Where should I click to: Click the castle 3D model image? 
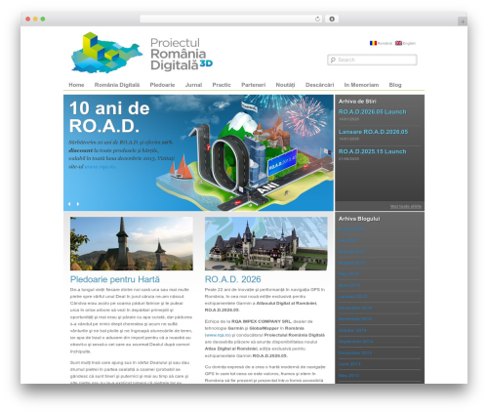point(266,243)
